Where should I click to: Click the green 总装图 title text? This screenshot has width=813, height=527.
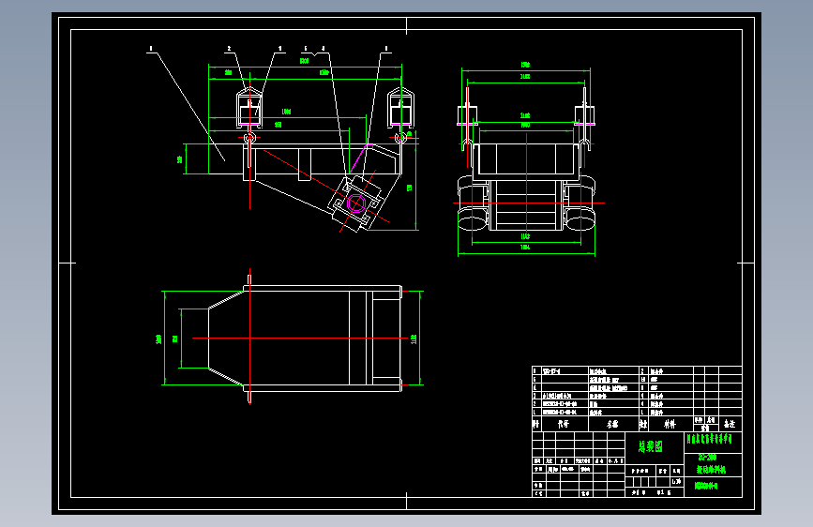pyautogui.click(x=650, y=446)
